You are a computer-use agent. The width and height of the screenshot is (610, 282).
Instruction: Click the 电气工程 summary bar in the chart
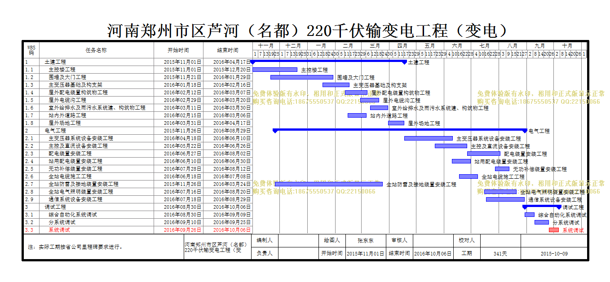[x=400, y=130]
